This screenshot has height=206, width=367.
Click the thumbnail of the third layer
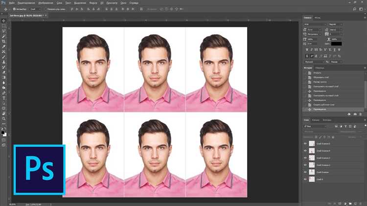(x=312, y=158)
